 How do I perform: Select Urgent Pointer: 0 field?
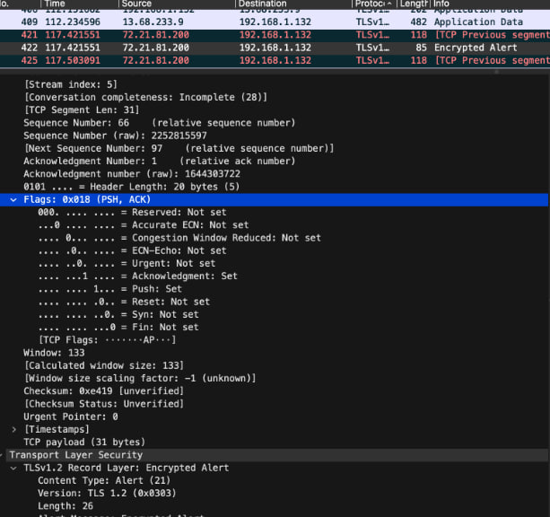(71, 416)
